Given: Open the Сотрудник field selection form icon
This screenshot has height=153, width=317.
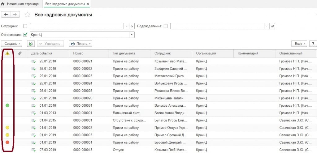Looking at the screenshot, I should click(x=132, y=26).
